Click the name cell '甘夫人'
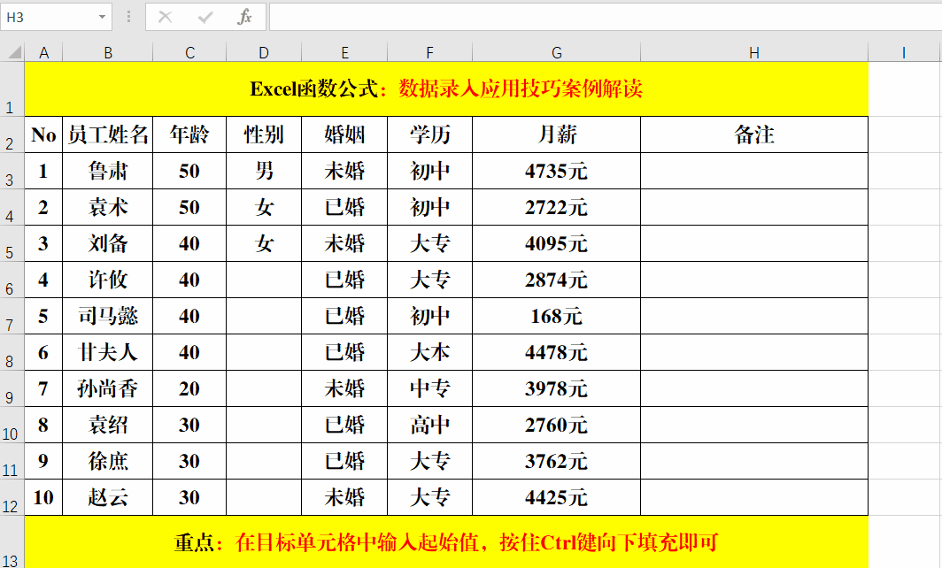 108,352
